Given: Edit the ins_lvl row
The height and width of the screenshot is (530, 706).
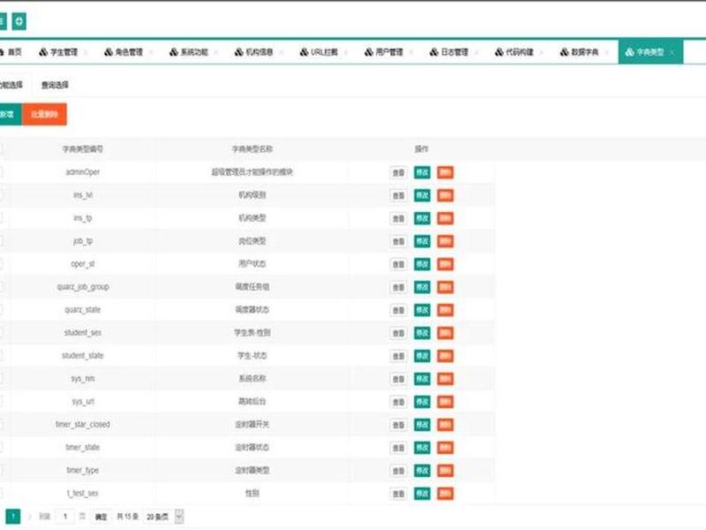Looking at the screenshot, I should pyautogui.click(x=422, y=195).
